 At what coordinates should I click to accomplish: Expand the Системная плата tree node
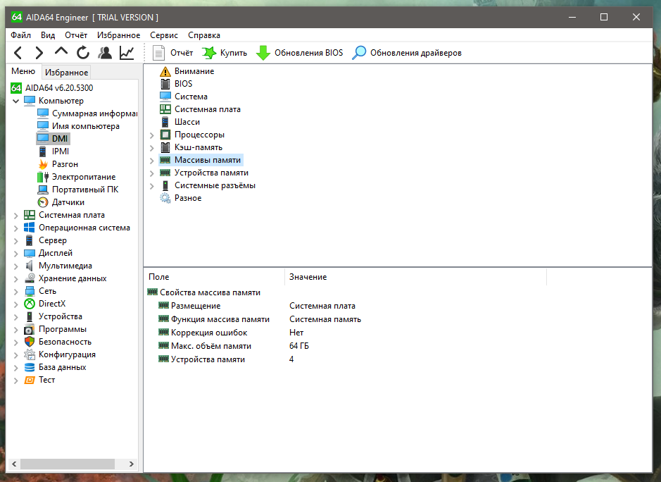click(x=16, y=215)
